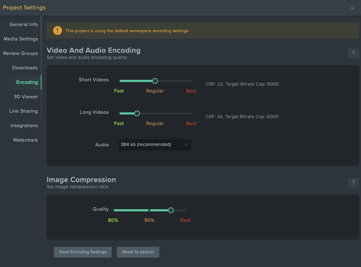Select the Encoding tab
This screenshot has height=267, width=361.
point(27,82)
